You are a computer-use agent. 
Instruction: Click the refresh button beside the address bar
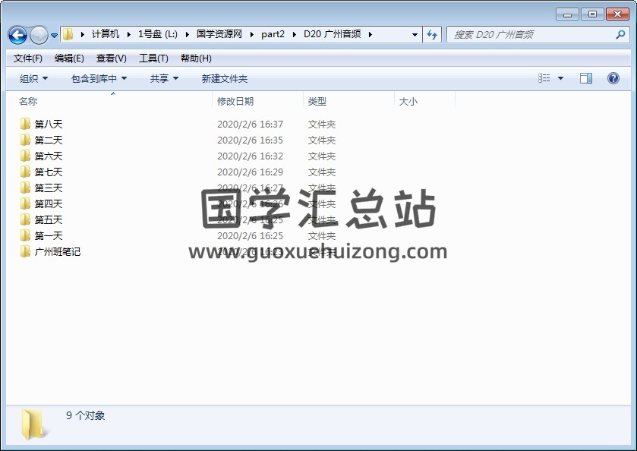(x=432, y=34)
